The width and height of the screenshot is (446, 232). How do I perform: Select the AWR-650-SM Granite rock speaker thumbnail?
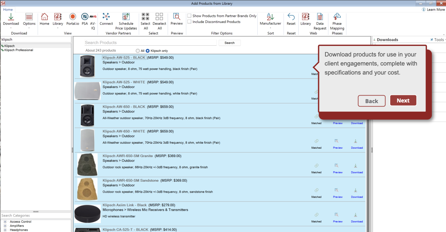(87, 165)
